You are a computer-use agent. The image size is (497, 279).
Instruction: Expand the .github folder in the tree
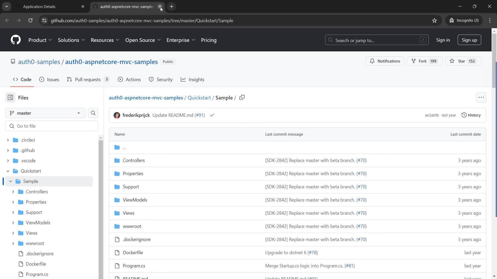8,150
